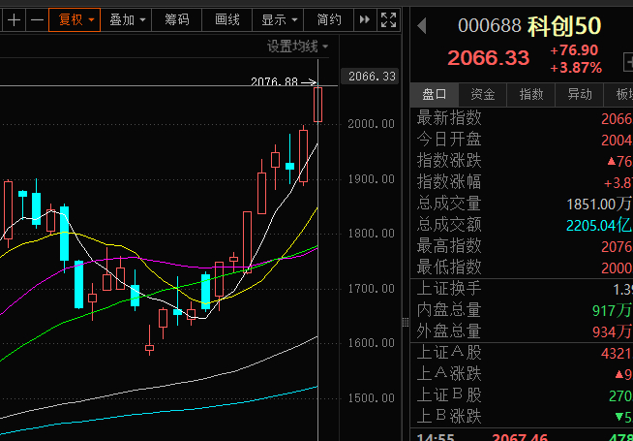Screen dimensions: 633x441
Task: Expand more toolbar options double arrow
Action: 365,19
